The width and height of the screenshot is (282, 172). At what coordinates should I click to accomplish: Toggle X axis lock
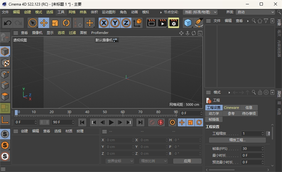(104, 23)
